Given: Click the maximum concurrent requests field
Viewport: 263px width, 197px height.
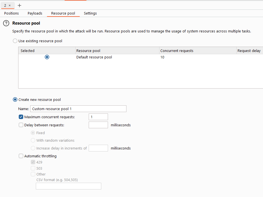Looking at the screenshot, I should coord(98,117).
